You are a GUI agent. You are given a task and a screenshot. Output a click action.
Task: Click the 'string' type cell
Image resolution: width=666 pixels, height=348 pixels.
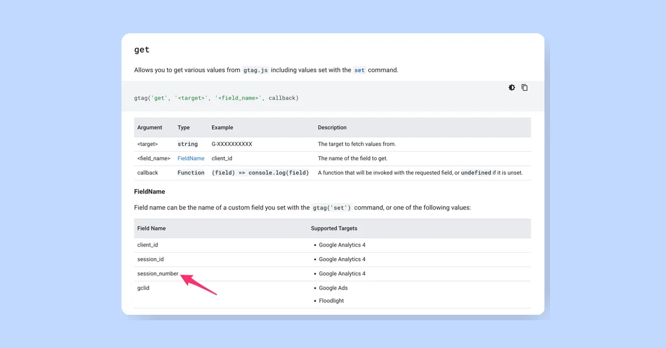point(188,144)
